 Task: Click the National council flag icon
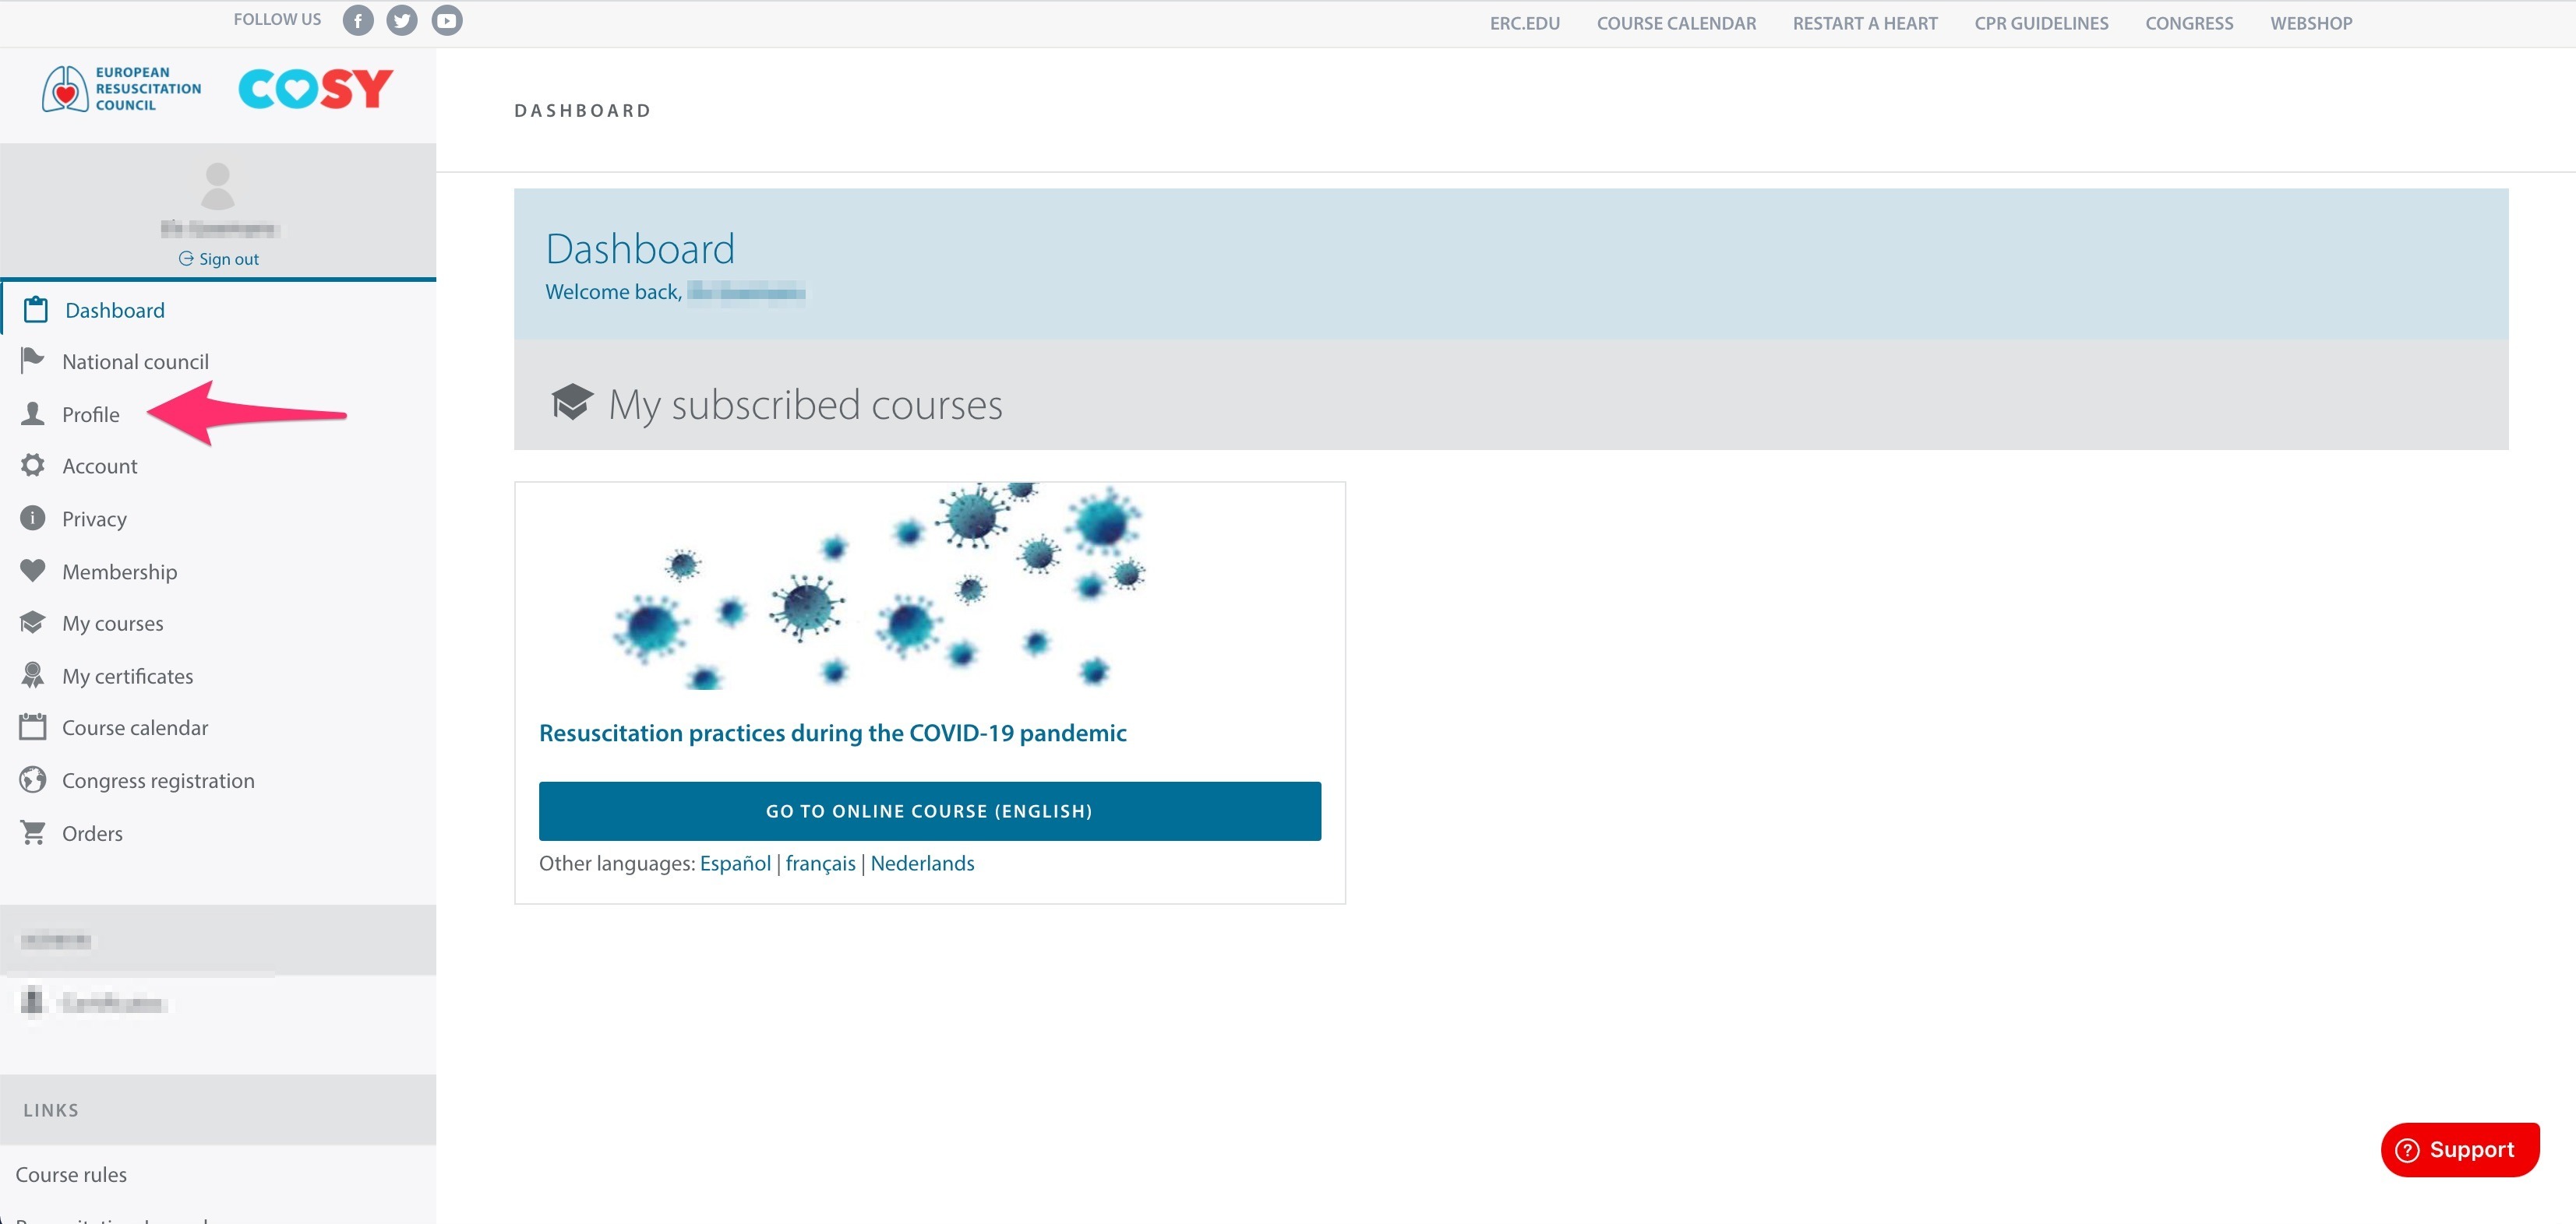(32, 360)
